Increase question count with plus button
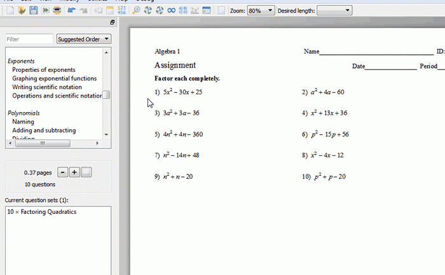 tap(74, 172)
